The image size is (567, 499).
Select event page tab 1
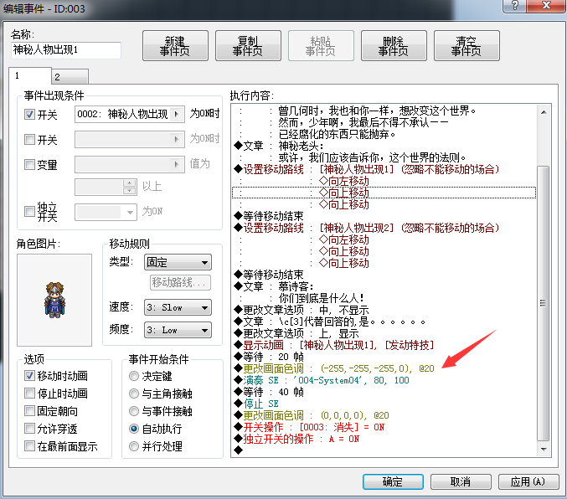coord(30,75)
